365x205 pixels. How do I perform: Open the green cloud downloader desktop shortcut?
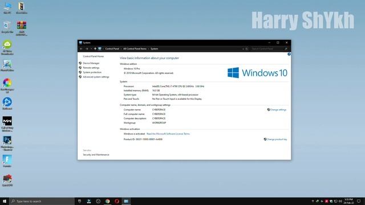[x=7, y=47]
